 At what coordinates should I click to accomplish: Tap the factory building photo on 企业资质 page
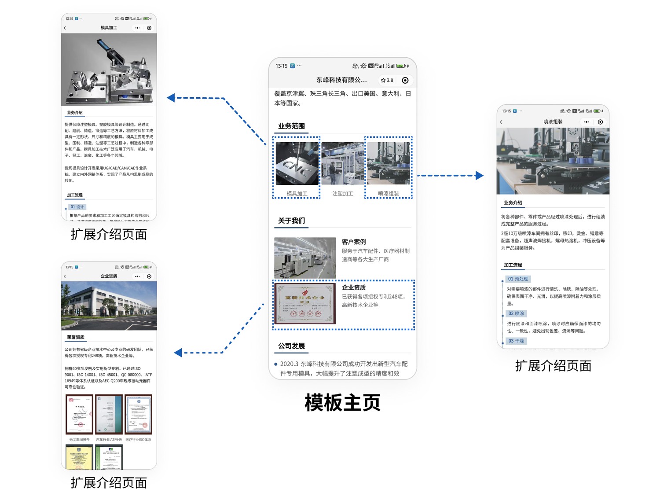point(109,306)
